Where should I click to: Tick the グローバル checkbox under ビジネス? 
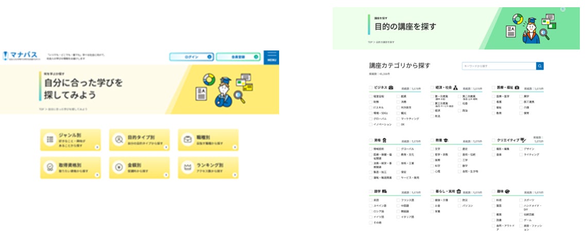click(x=370, y=118)
